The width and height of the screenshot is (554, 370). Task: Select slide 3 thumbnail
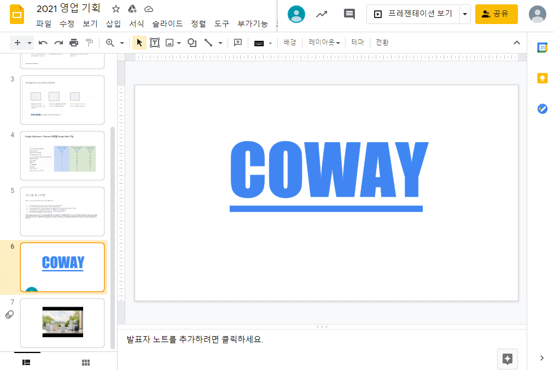62,100
